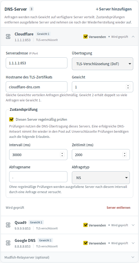Click the Google DNS server name
The height and width of the screenshot is (263, 139).
coord(25,240)
